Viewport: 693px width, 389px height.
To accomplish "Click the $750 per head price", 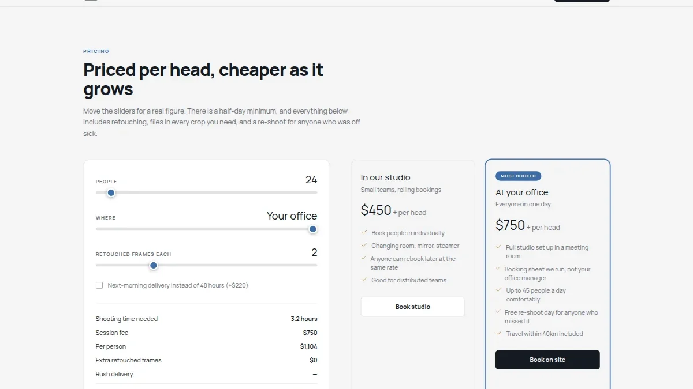I will coord(528,225).
